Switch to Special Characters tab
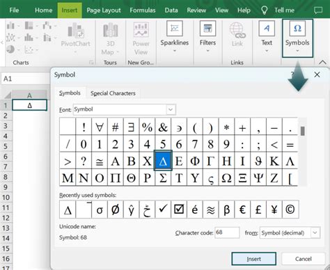 point(113,93)
